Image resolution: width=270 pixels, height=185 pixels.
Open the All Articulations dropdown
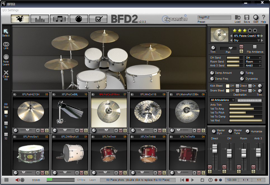click(222, 100)
